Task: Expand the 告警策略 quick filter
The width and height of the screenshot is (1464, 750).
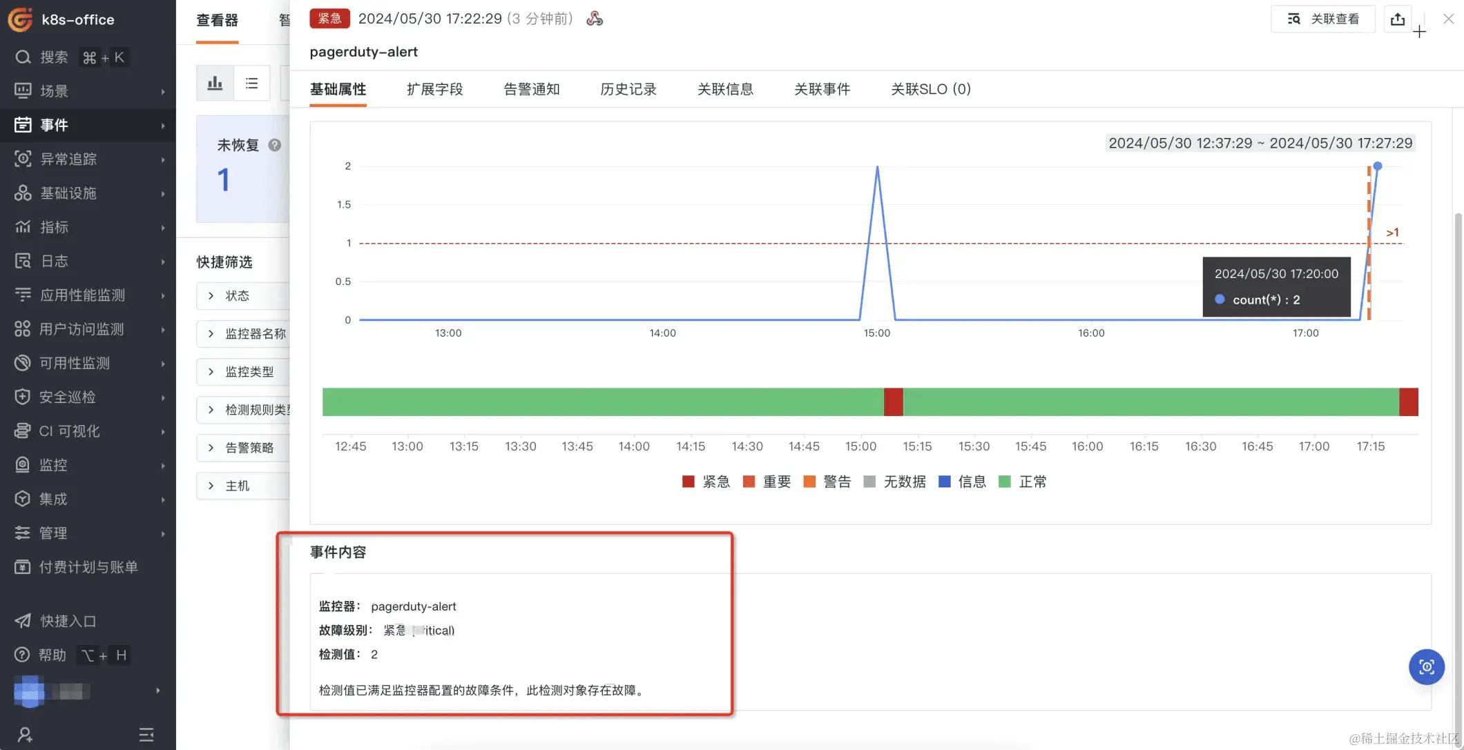Action: click(x=249, y=448)
